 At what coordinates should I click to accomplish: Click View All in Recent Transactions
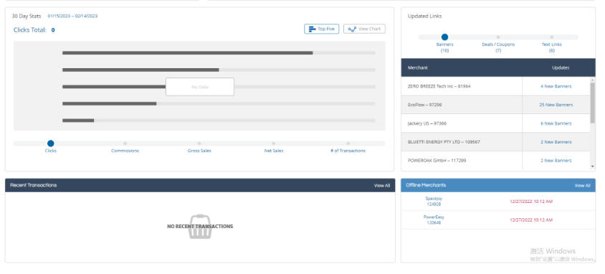pos(382,186)
